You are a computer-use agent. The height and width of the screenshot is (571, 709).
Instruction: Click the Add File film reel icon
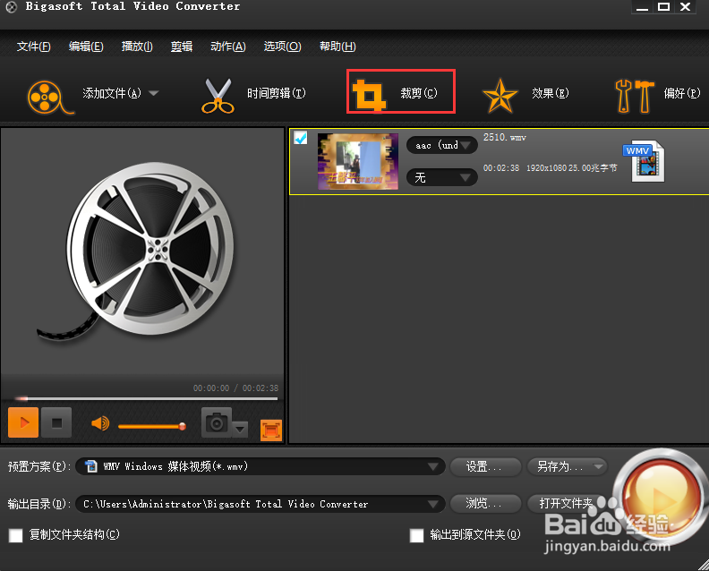click(x=49, y=98)
